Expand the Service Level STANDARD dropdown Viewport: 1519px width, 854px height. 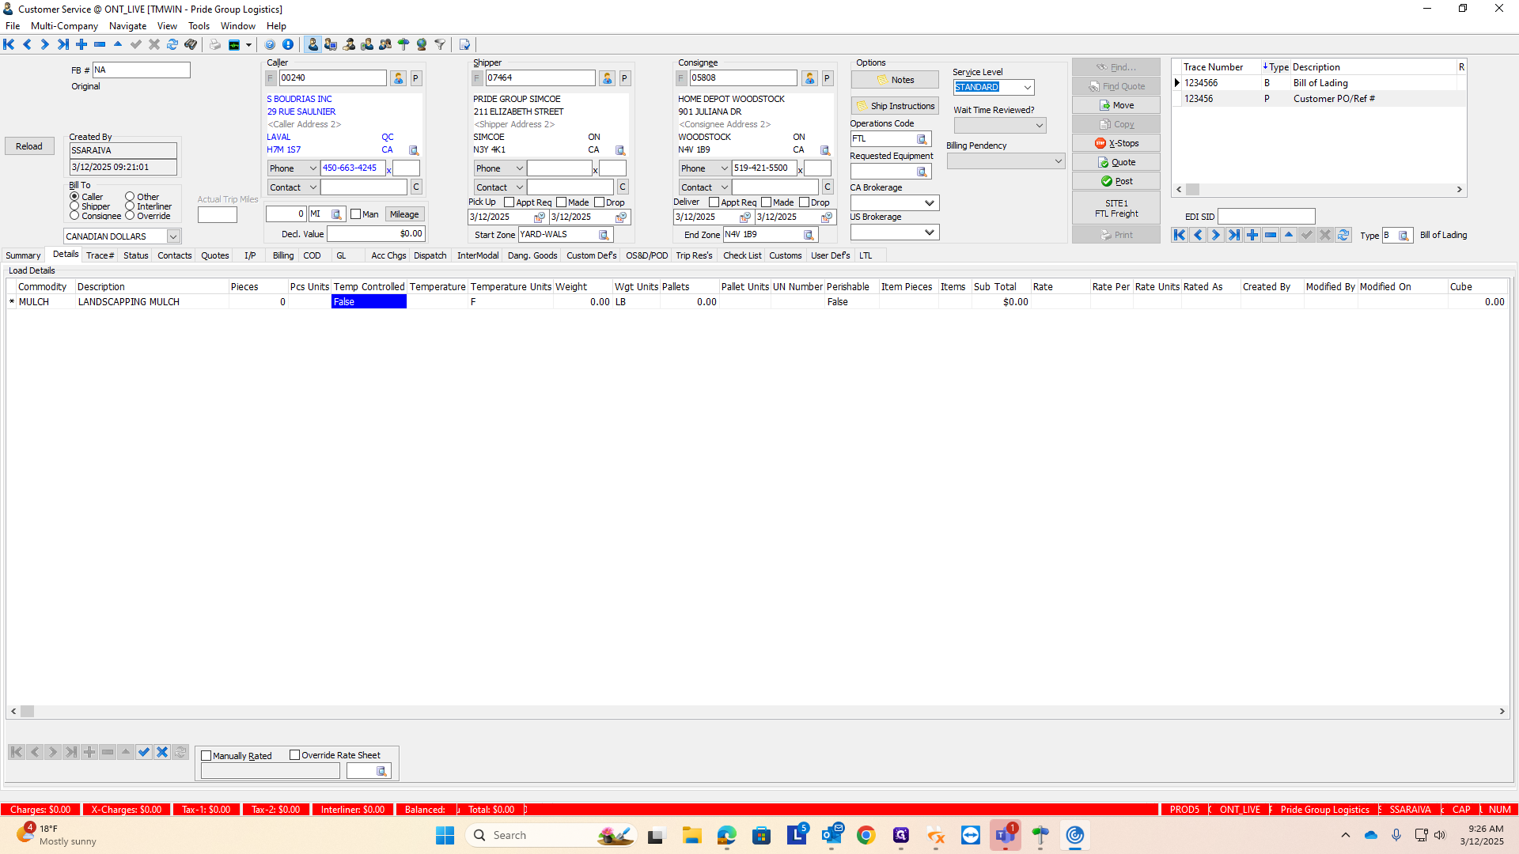point(1027,88)
